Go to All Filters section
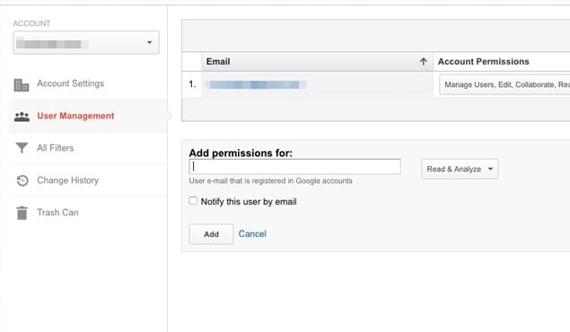Image resolution: width=570 pixels, height=332 pixels. point(56,148)
